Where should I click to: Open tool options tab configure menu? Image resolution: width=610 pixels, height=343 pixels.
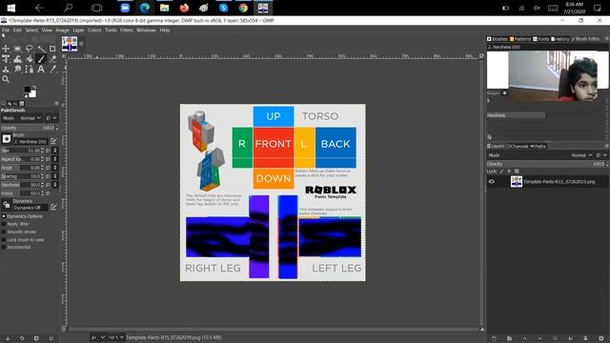tap(56, 104)
